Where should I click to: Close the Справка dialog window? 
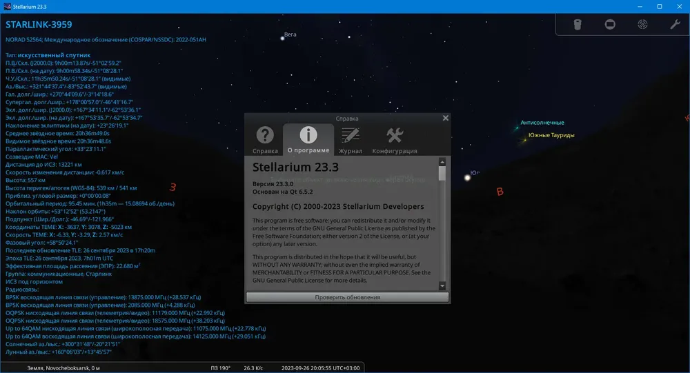point(445,118)
